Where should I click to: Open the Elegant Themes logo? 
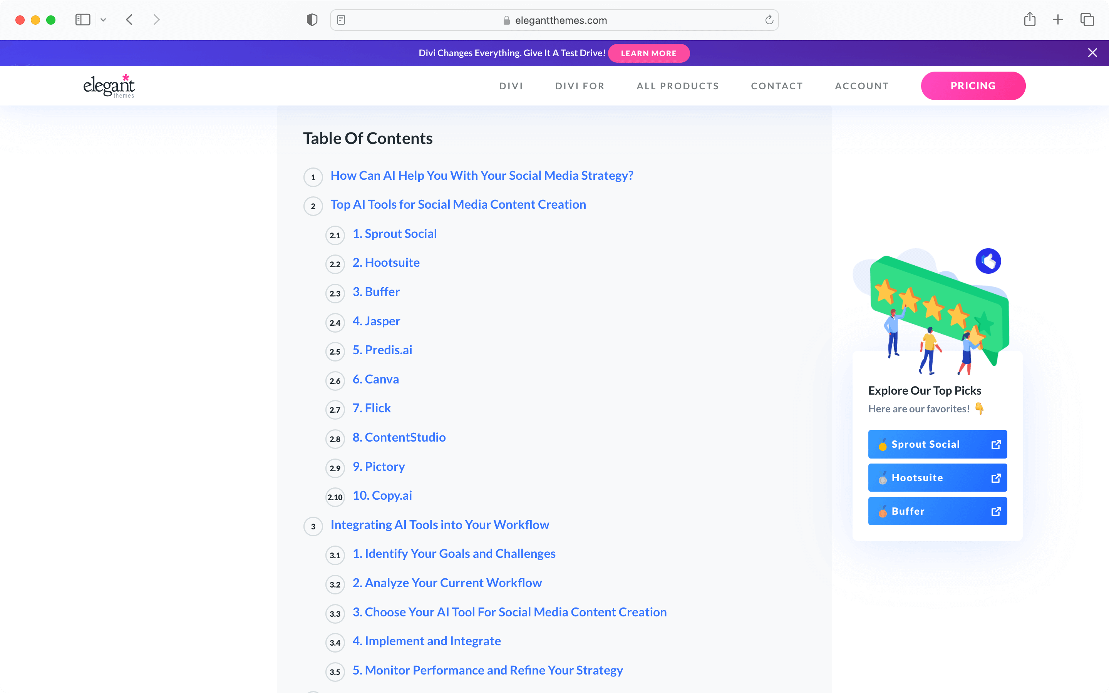[109, 86]
